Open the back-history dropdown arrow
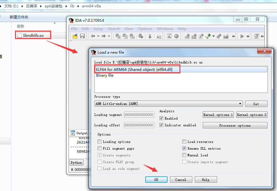 pos(98,36)
